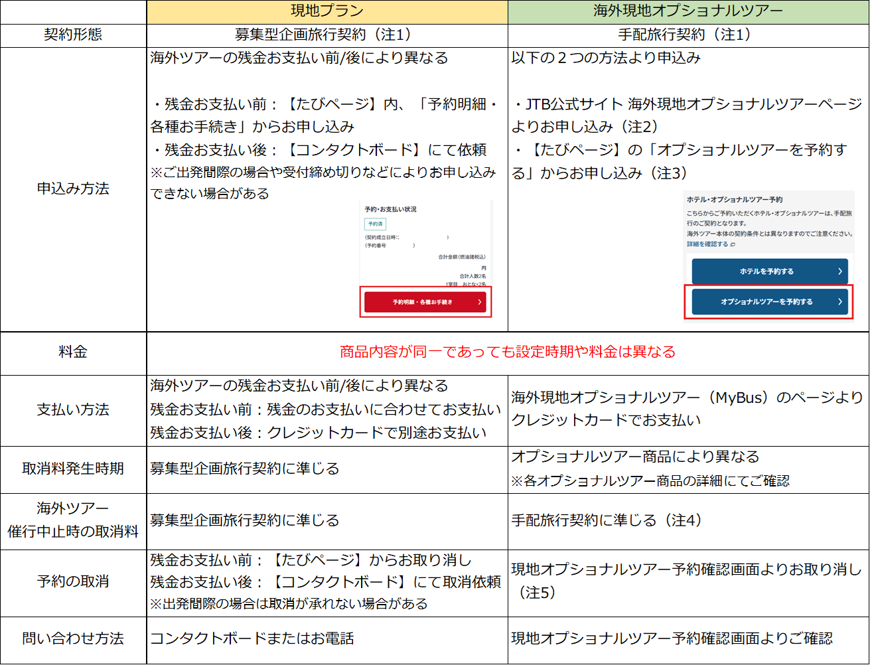Click the 予約・お支払い状況 heading
Screen dimensions: 870x665
pos(390,209)
